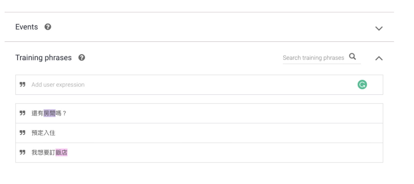Click quote icon beside 我想要訂飯店
Viewport: 414px width, 184px height.
point(23,152)
